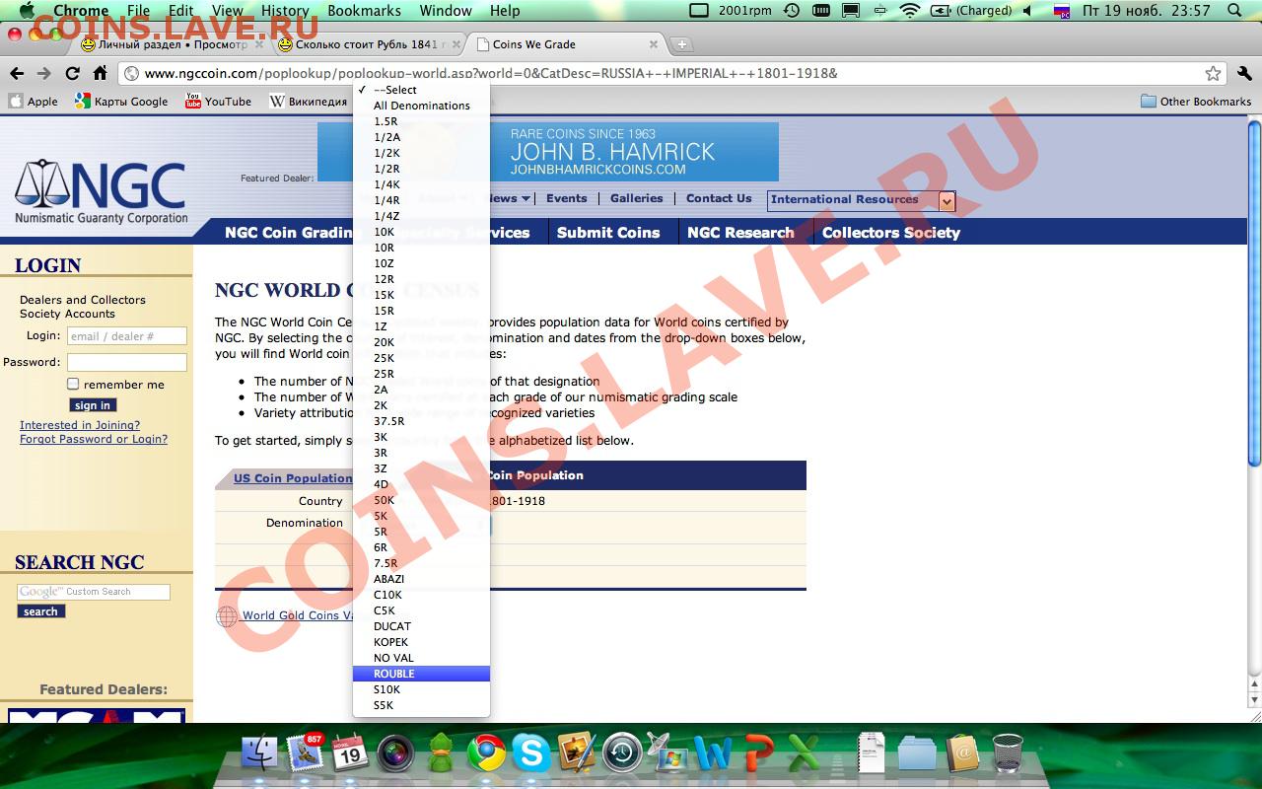Viewport: 1262px width, 789px height.
Task: Go to the home page icon
Action: coord(100,74)
